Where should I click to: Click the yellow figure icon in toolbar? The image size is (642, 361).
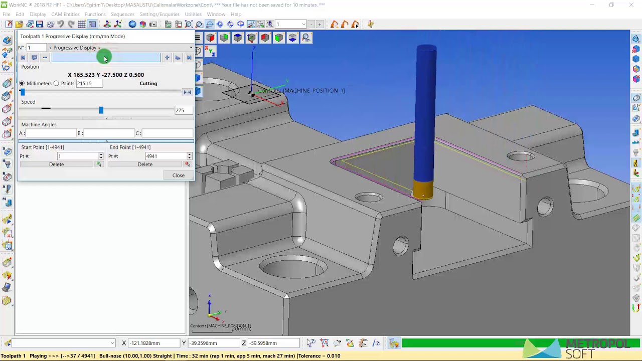point(371,24)
